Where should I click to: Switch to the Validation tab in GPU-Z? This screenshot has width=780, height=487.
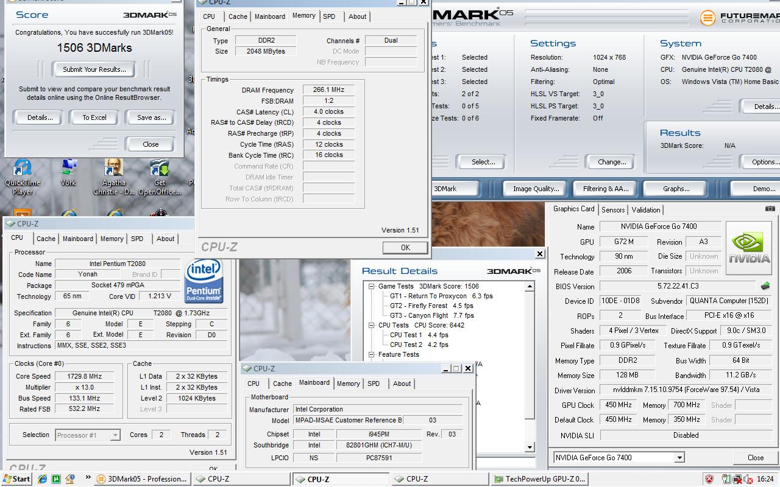coord(646,209)
